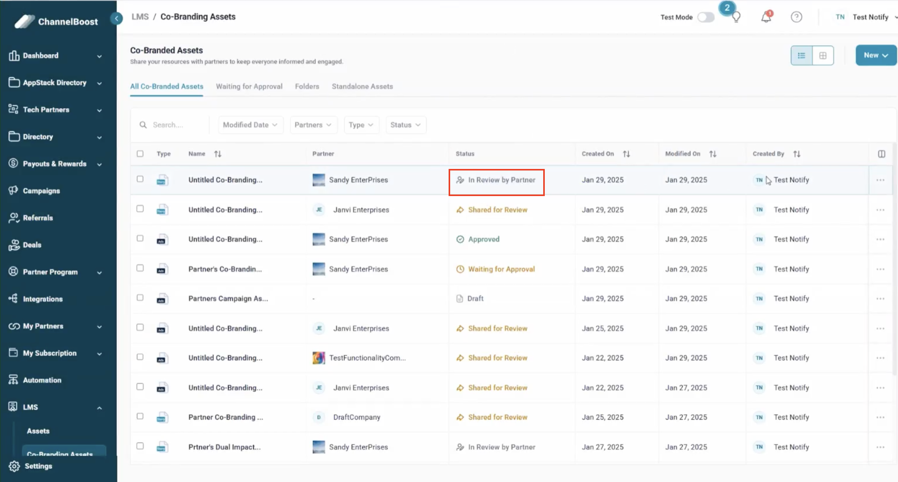Sort table by Created On column
898x482 pixels.
pos(626,154)
